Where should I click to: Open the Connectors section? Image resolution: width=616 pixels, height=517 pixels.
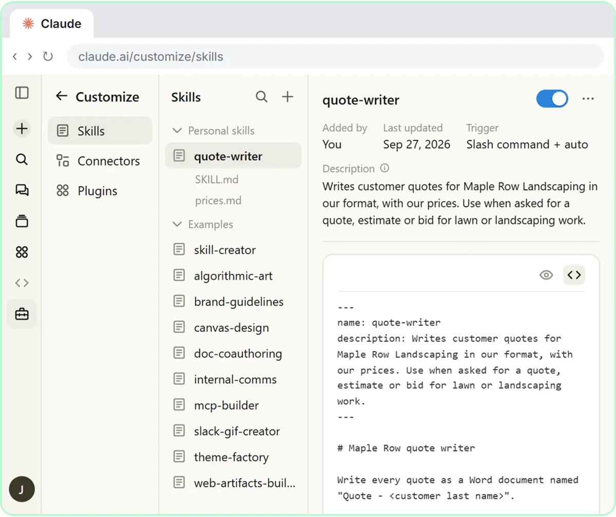pos(100,161)
